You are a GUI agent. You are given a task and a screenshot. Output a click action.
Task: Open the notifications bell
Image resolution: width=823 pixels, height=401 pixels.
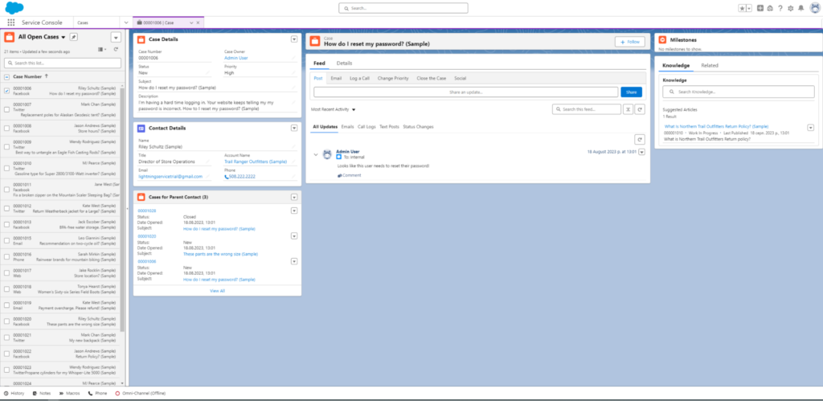point(800,8)
